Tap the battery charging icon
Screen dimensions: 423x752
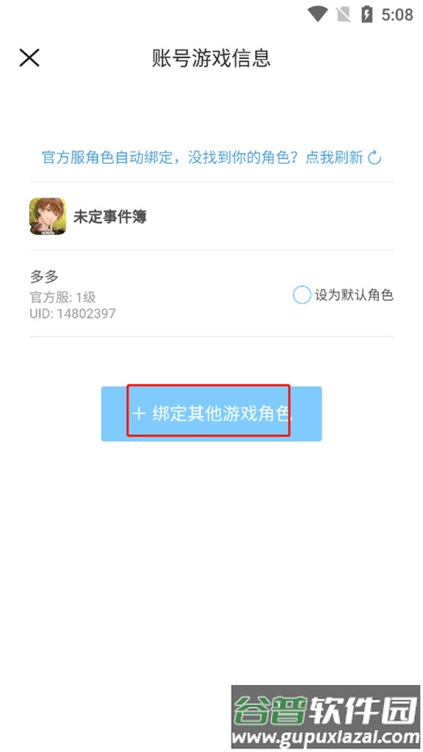pyautogui.click(x=367, y=14)
